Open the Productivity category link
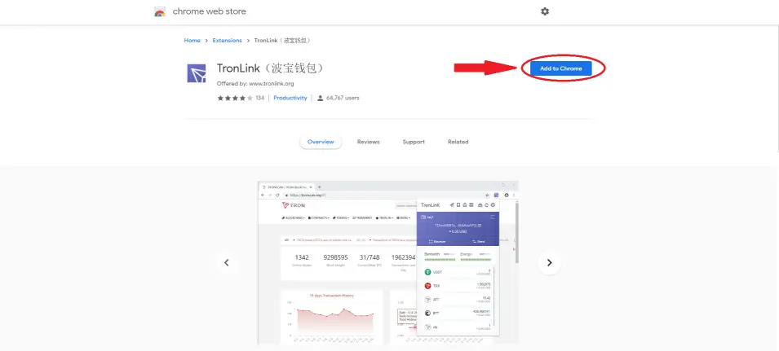779x351 pixels. 290,99
